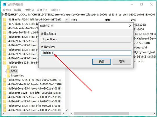Select key name {4d36e971-e325-11ce-bfc1-08002be10318}

[x=34, y=101]
